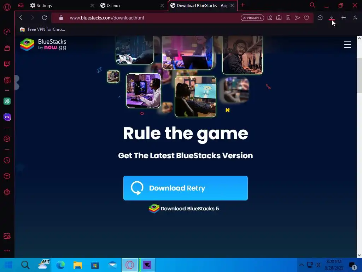Close the Download BlueStacks tab
Image resolution: width=362 pixels, height=272 pixels.
pos(232,6)
